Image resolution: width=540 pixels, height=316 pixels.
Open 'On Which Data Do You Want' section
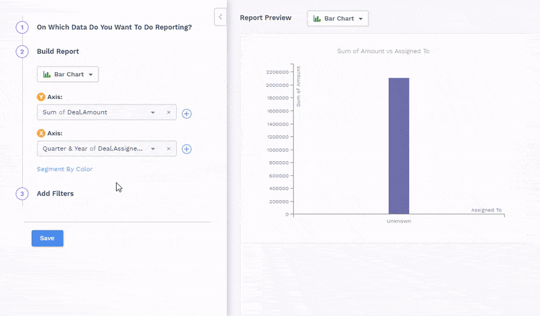click(114, 28)
